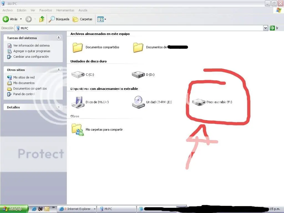Click the green Forward arrow button
The image size is (284, 213).
[29, 19]
